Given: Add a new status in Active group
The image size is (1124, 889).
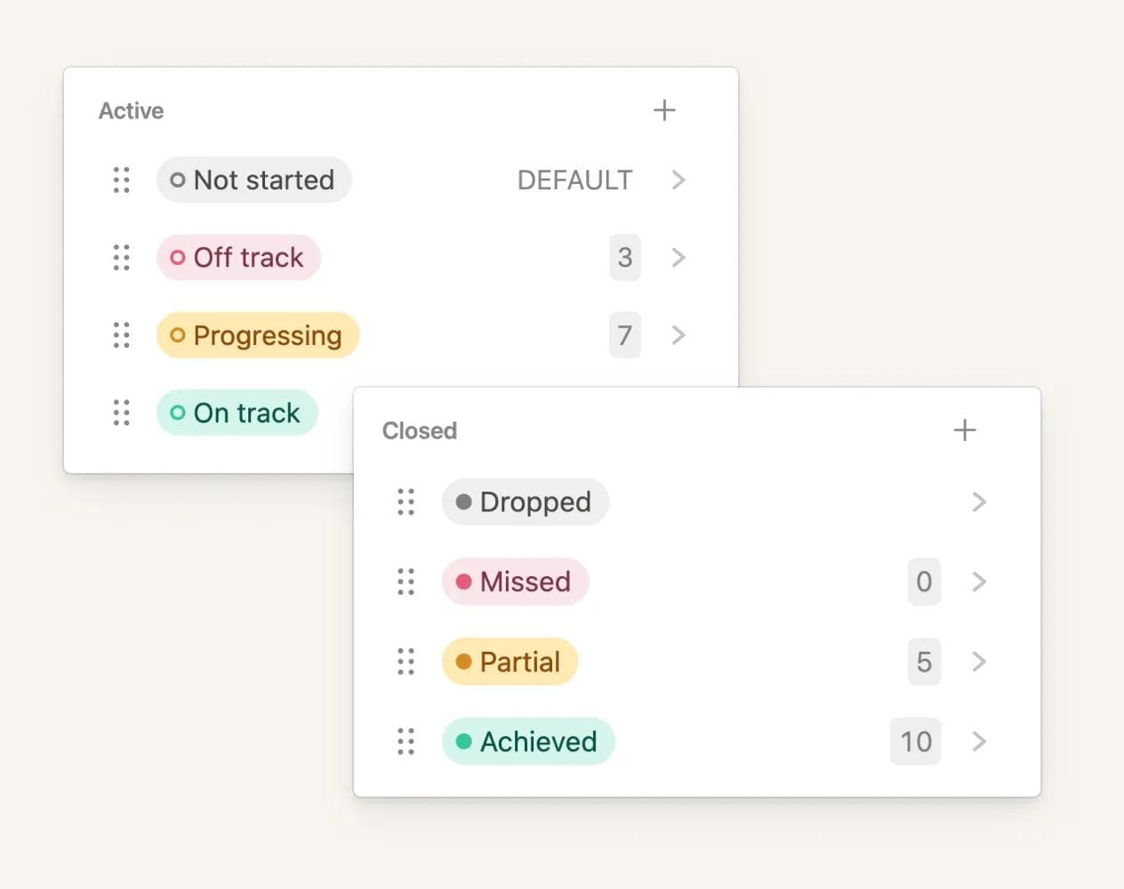Looking at the screenshot, I should (664, 110).
